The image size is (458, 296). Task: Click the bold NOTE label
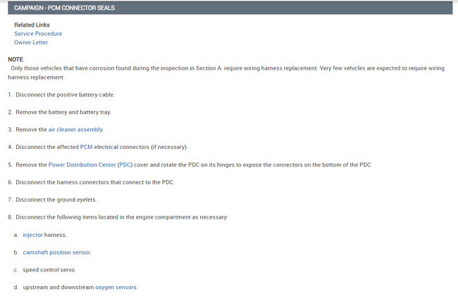click(16, 60)
